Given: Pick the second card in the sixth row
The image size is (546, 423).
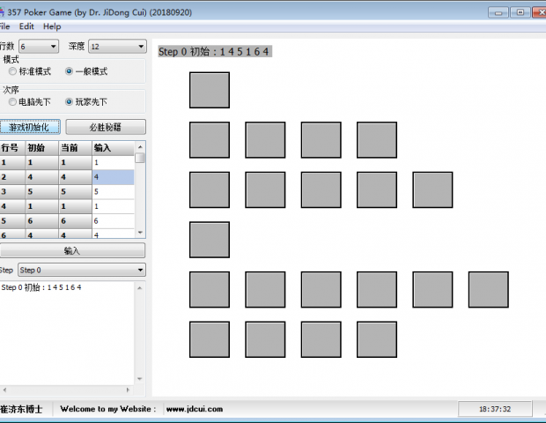Looking at the screenshot, I should point(265,339).
